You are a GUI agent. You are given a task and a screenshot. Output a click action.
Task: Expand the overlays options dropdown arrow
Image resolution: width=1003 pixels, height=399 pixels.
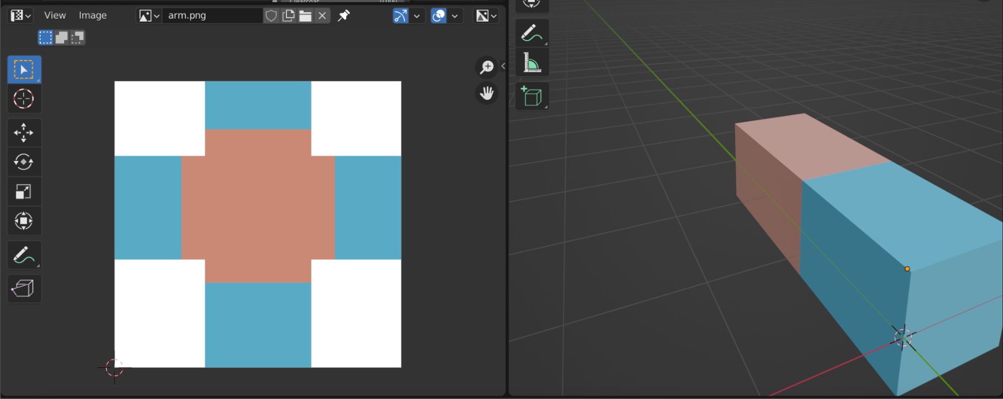455,16
